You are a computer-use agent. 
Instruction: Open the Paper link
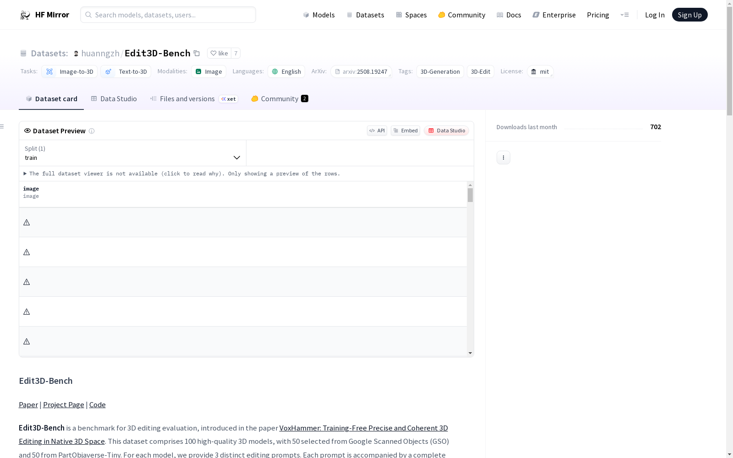point(28,405)
